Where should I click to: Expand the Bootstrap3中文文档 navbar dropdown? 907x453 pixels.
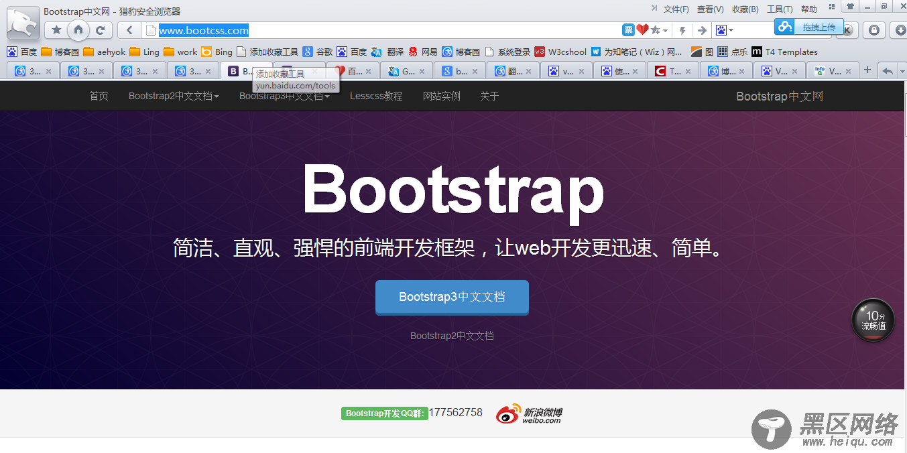[x=284, y=96]
